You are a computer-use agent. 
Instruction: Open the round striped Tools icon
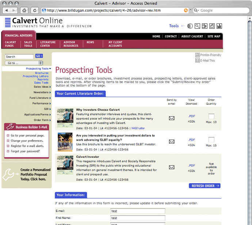(190, 26)
